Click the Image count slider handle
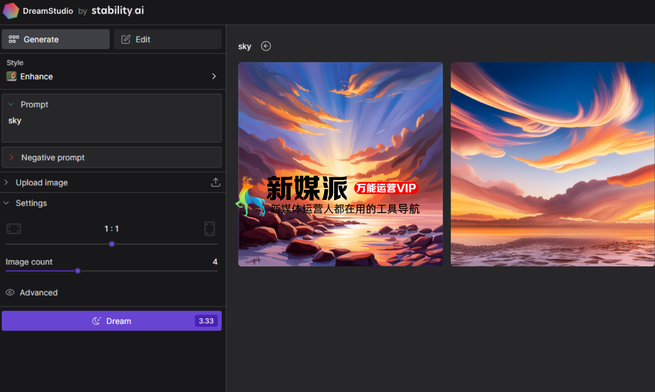Screen dimensions: 655x392 [78, 271]
